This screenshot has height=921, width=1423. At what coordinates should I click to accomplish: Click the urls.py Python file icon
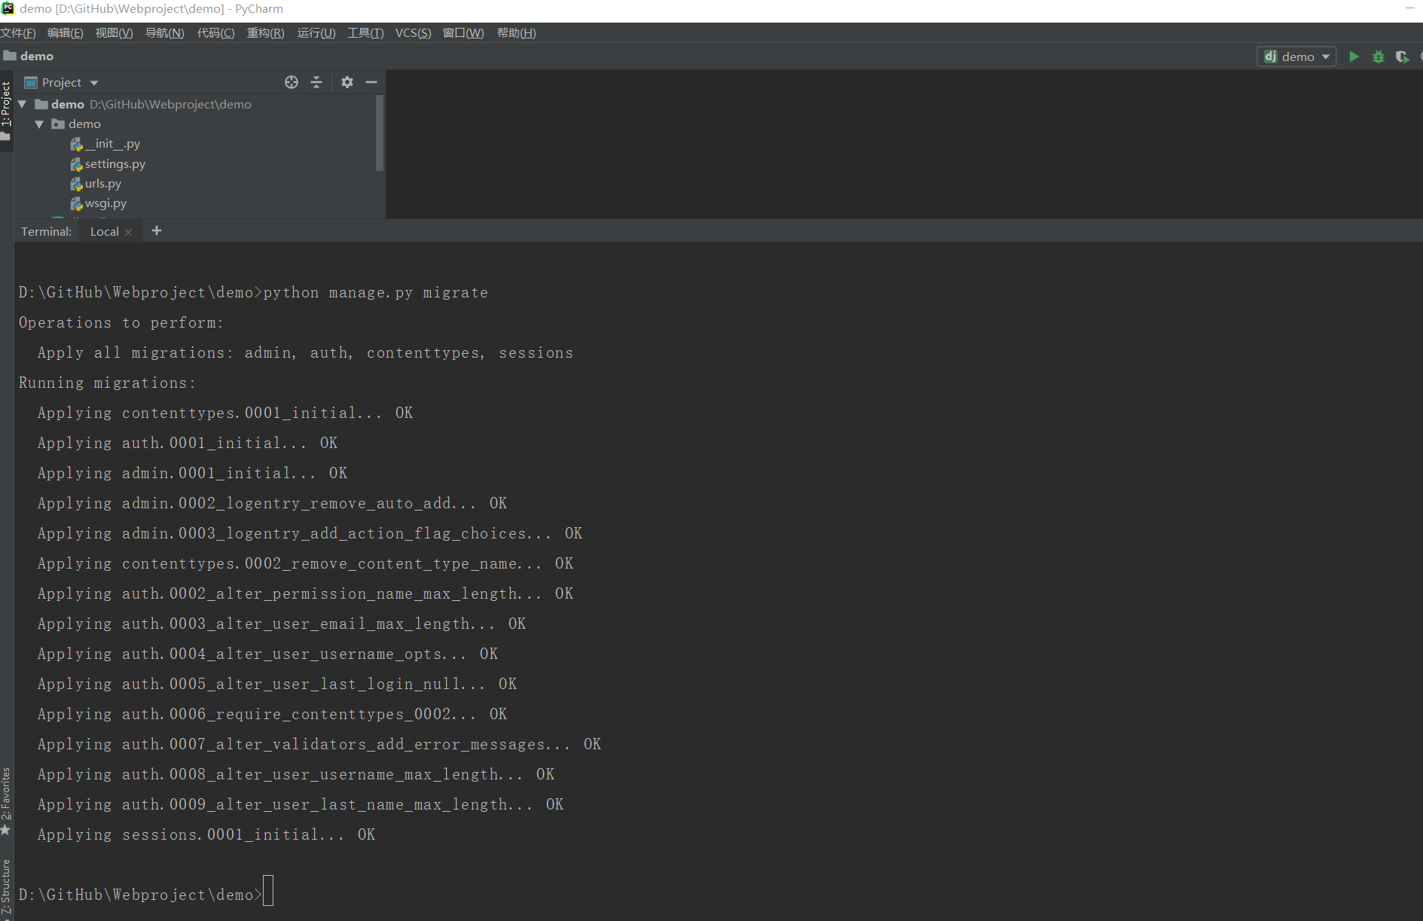coord(76,183)
